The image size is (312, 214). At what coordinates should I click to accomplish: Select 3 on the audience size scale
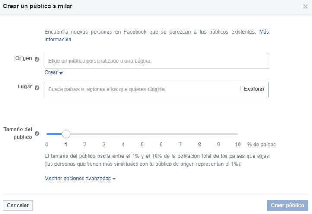(x=104, y=145)
